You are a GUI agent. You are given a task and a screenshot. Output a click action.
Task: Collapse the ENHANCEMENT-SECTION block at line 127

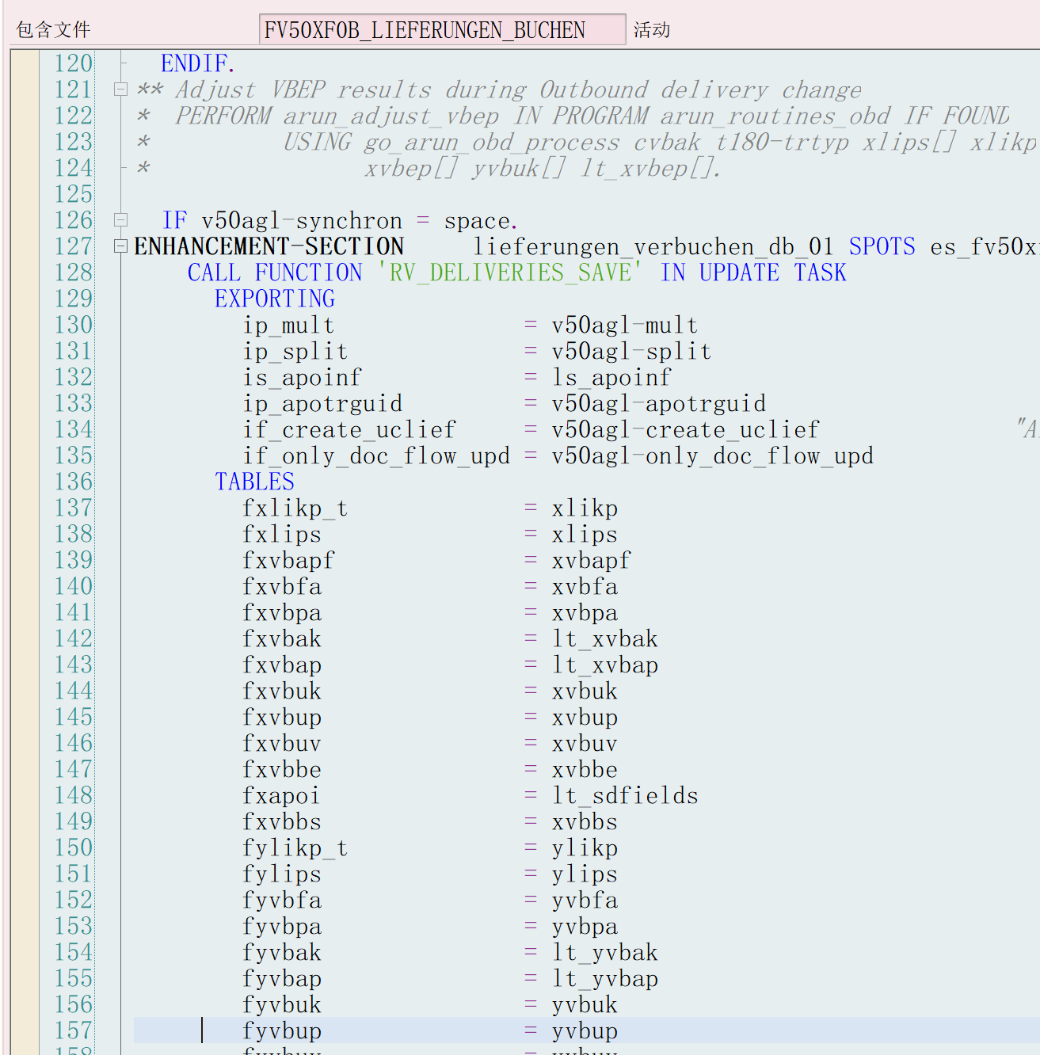[120, 246]
